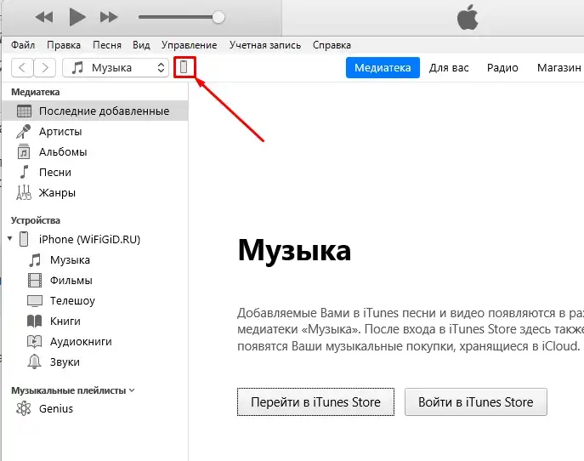Click the rewind playback button

(44, 17)
